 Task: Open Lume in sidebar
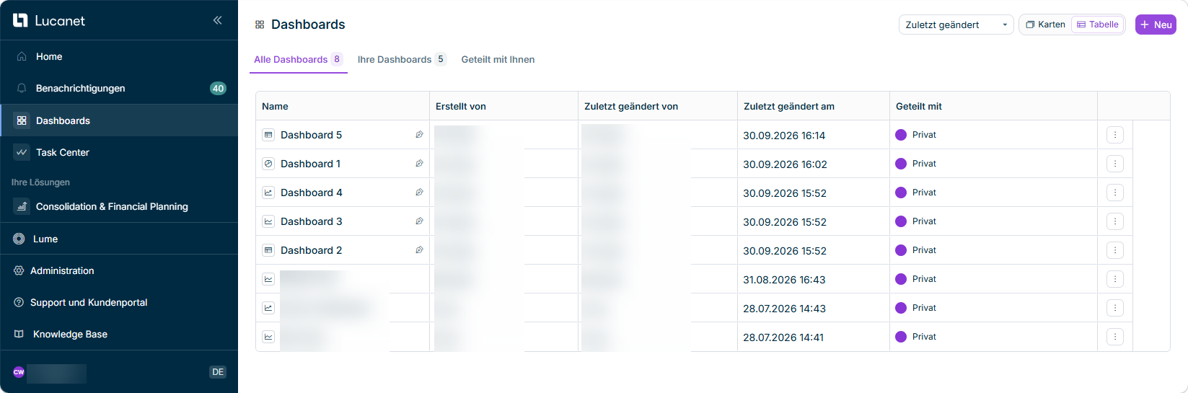tap(119, 239)
